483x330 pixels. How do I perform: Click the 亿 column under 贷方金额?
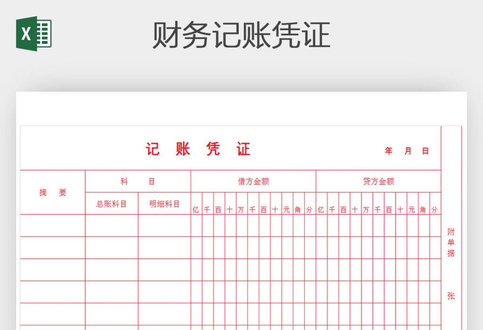point(322,204)
